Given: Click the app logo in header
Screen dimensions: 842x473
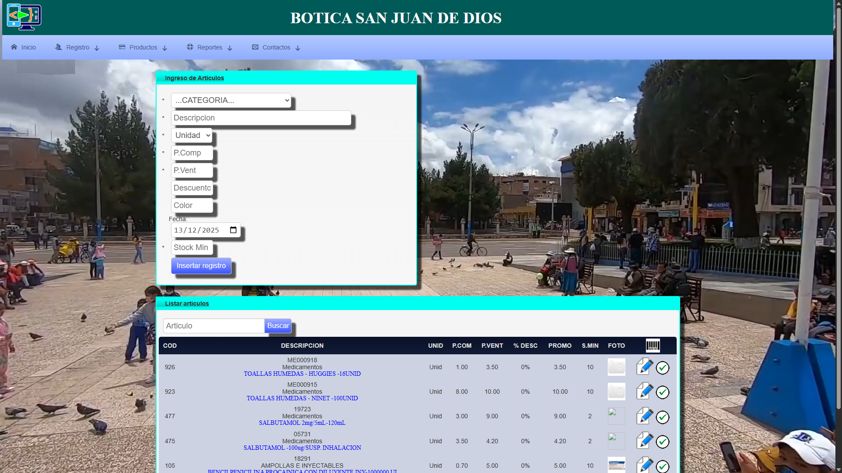Looking at the screenshot, I should tap(24, 17).
